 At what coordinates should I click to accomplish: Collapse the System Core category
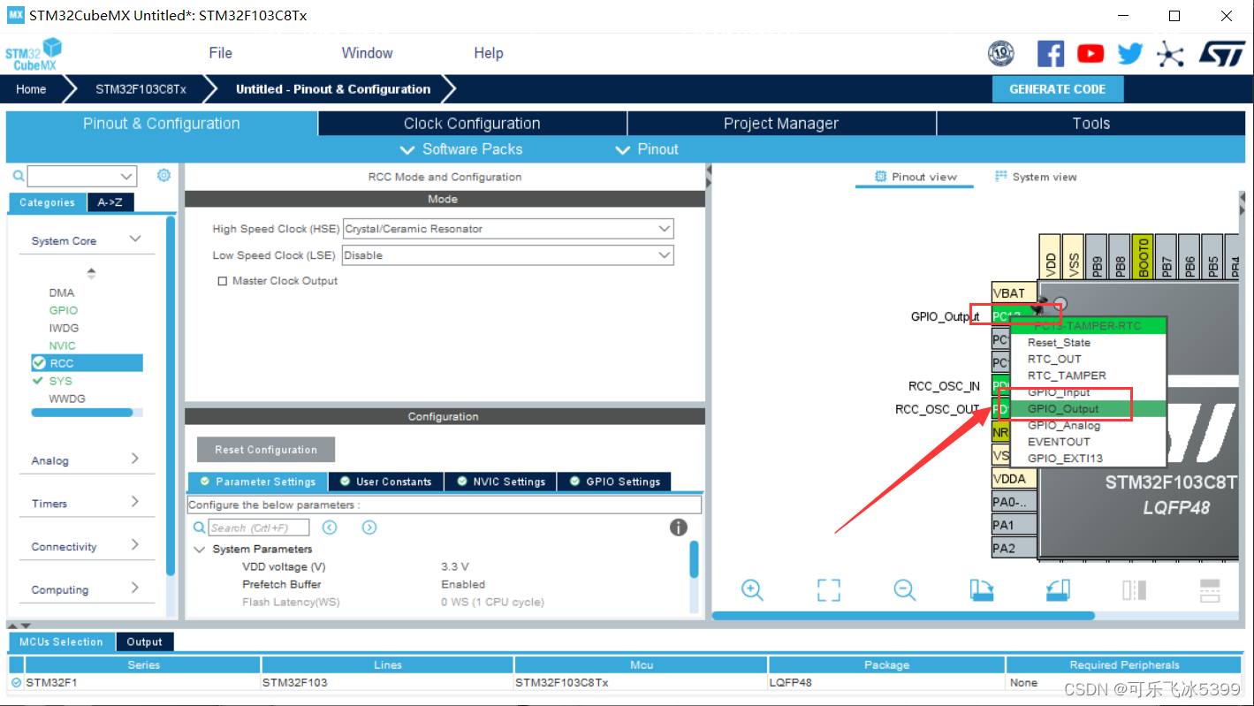pyautogui.click(x=135, y=239)
